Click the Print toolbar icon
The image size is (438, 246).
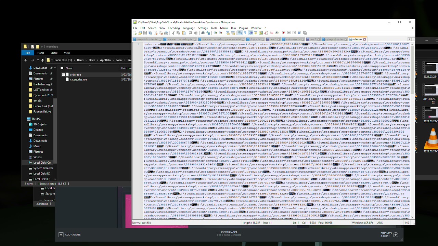[x=166, y=33]
